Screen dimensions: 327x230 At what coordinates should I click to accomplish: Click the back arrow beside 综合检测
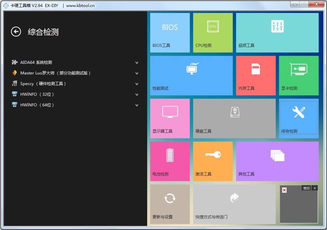tap(16, 32)
